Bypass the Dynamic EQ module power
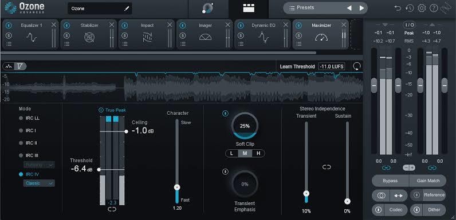This screenshot has height=220, width=456. point(241,26)
